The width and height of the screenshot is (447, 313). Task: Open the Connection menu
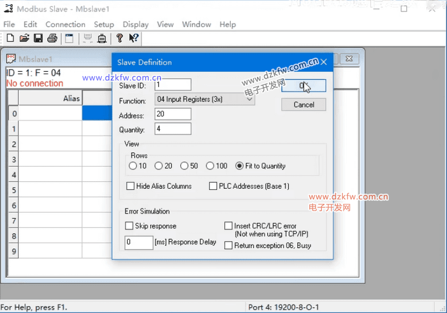(x=65, y=25)
